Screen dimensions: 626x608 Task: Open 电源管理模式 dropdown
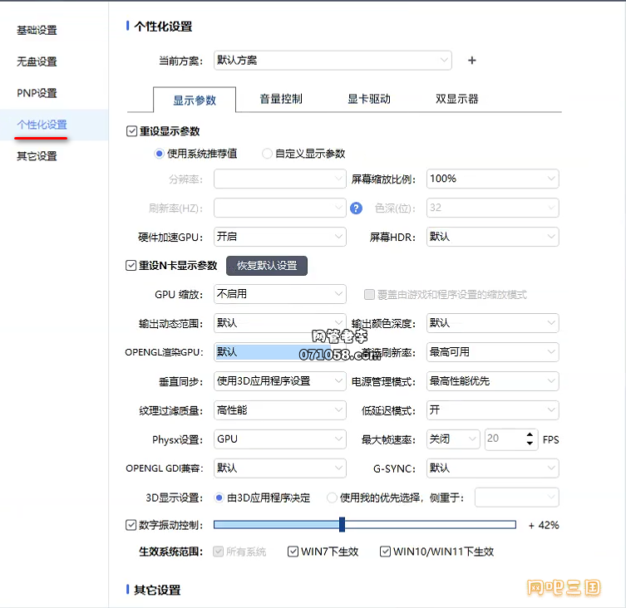tap(492, 381)
